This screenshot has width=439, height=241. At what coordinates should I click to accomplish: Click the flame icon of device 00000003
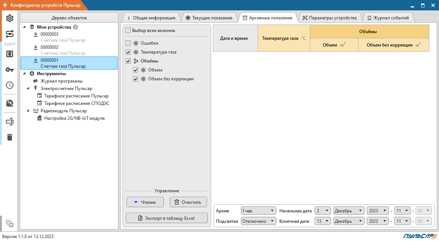pyautogui.click(x=35, y=34)
